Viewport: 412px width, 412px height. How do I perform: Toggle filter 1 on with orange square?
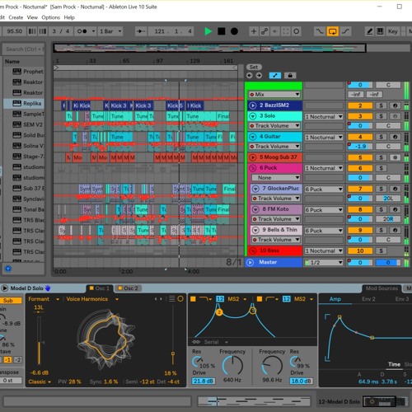point(193,299)
